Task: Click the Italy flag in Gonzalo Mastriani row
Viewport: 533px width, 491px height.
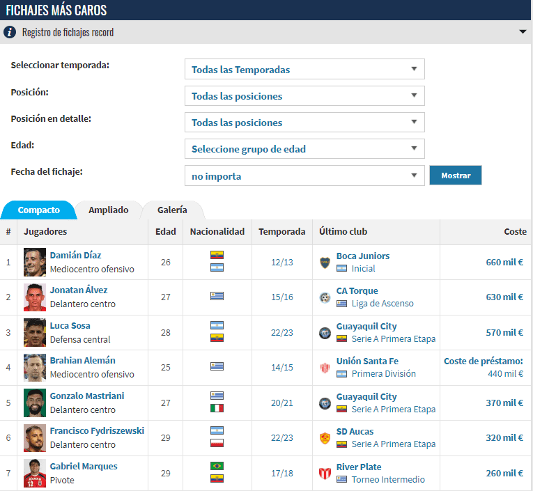Action: click(x=217, y=408)
